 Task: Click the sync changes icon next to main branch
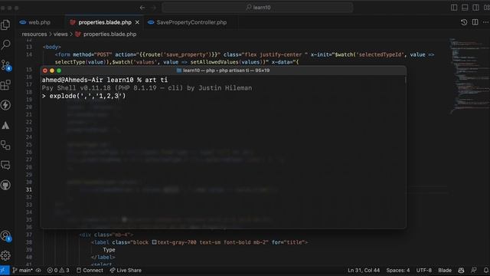[x=38, y=271]
